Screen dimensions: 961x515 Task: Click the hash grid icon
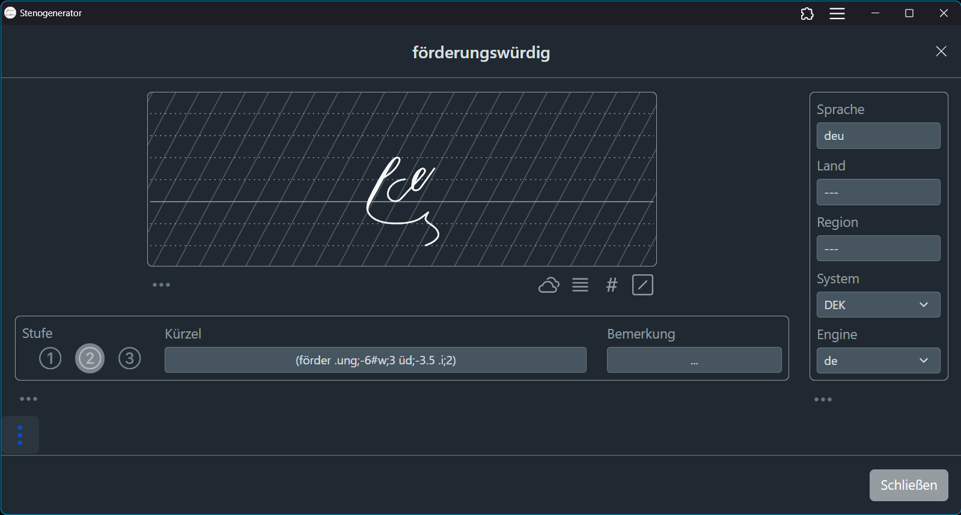coord(611,285)
